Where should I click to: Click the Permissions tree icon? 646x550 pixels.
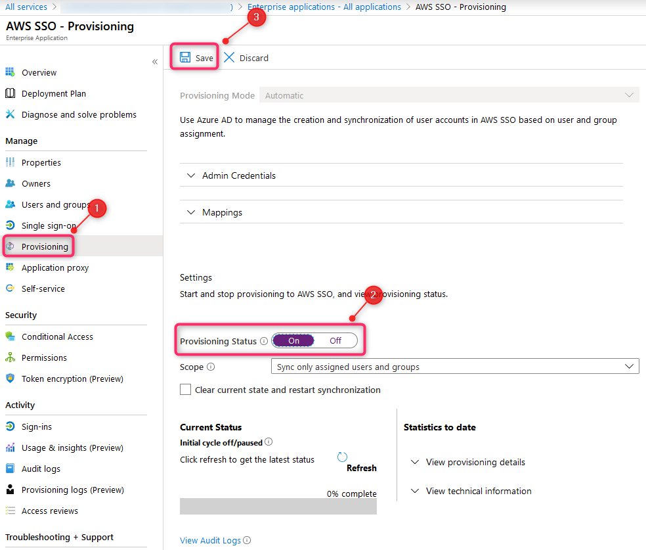10,357
